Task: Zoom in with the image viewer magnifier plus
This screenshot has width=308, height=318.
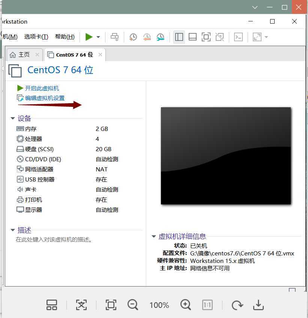Action: click(x=186, y=305)
